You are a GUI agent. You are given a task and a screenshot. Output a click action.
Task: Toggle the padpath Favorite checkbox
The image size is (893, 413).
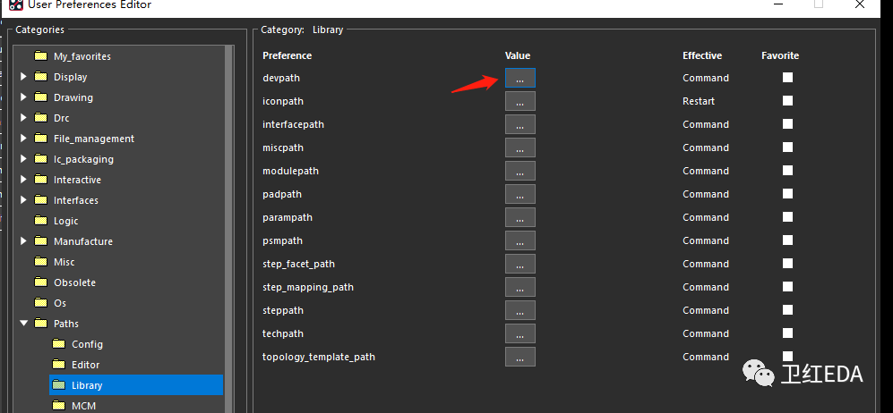[x=787, y=194]
